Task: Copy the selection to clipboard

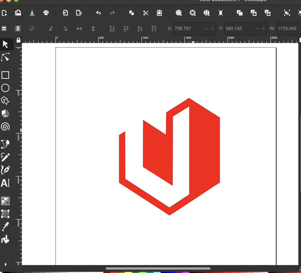Action: pos(131,13)
